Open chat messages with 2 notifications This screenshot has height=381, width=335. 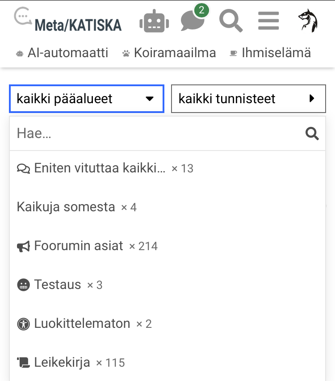coord(192,21)
